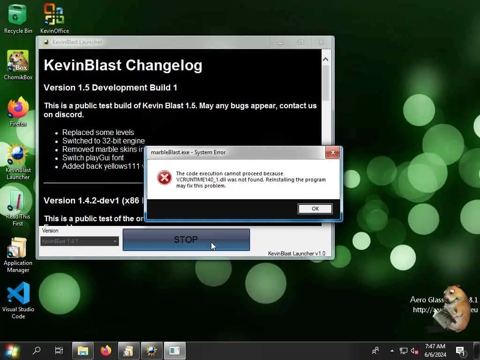Screen dimensions: 480x360
Task: Select the last taskbar app window button
Action: [x=174, y=351]
